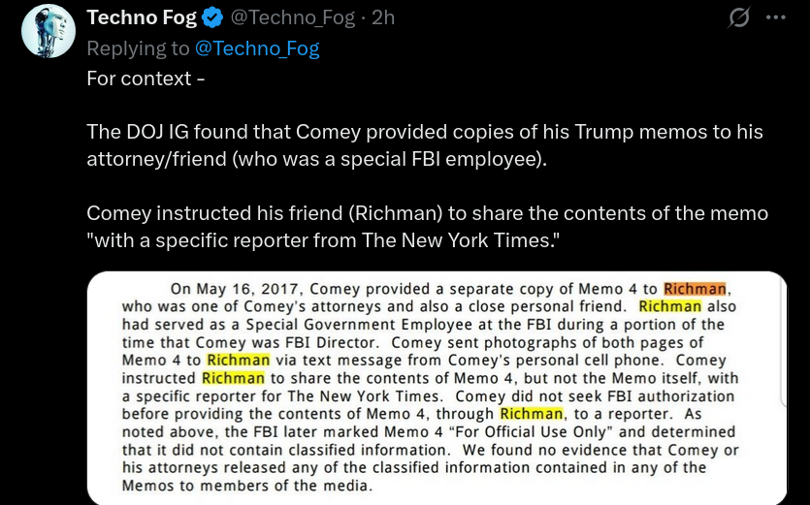Click the document's last line "Memos to members of the media"
The width and height of the screenshot is (810, 505).
point(246,485)
